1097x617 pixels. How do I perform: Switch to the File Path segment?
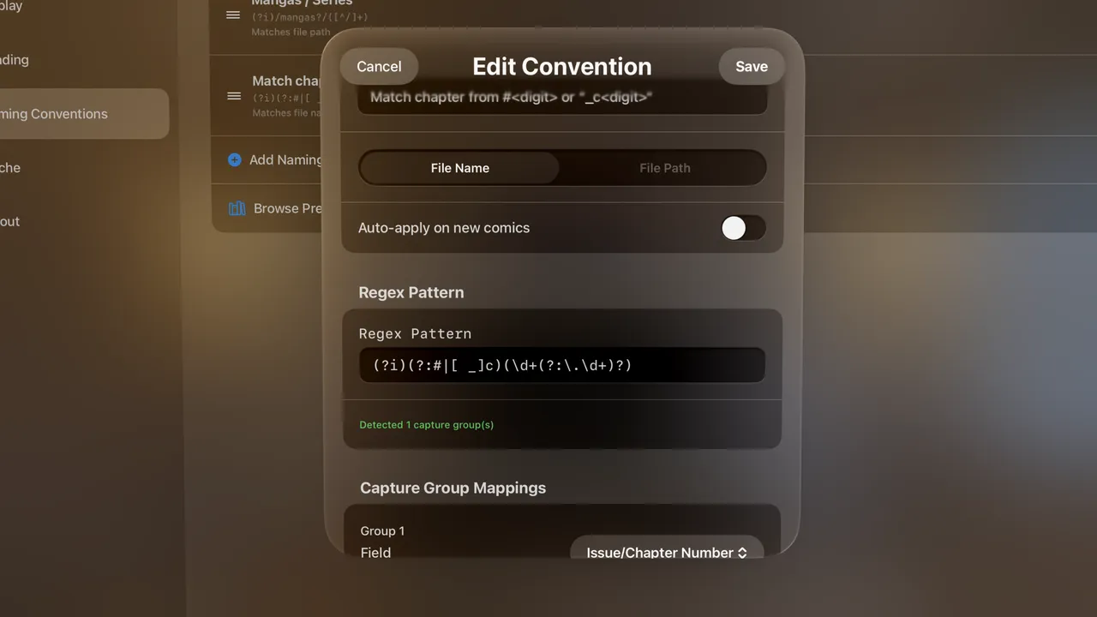(x=664, y=168)
